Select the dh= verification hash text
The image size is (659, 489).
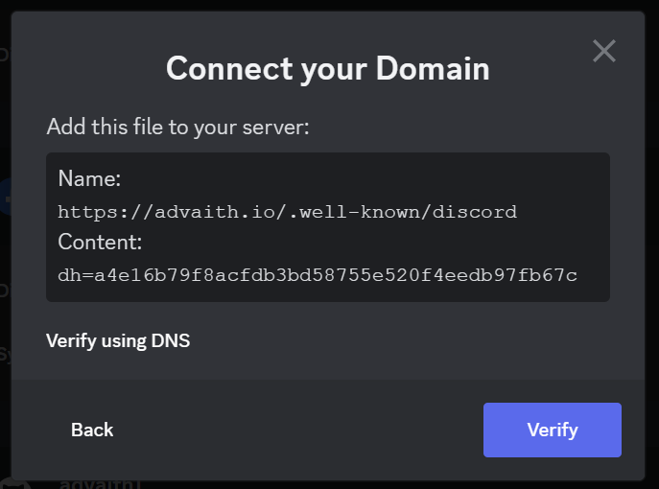coord(318,275)
